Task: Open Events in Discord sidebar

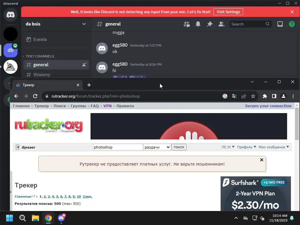Action: pyautogui.click(x=56, y=40)
